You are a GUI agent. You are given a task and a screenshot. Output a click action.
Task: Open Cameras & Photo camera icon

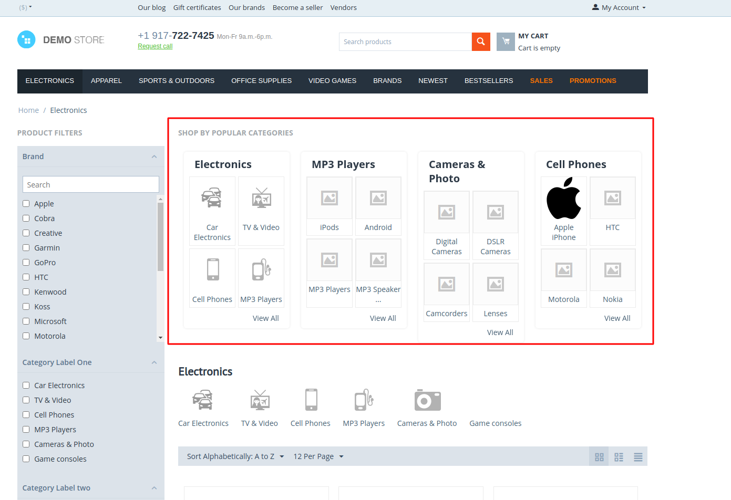tap(427, 400)
